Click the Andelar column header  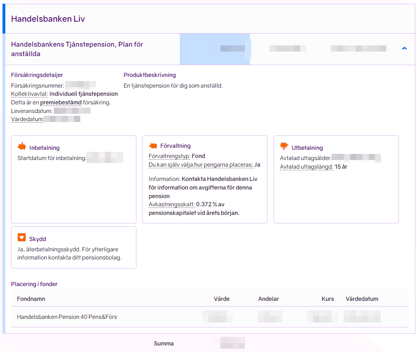(x=268, y=299)
